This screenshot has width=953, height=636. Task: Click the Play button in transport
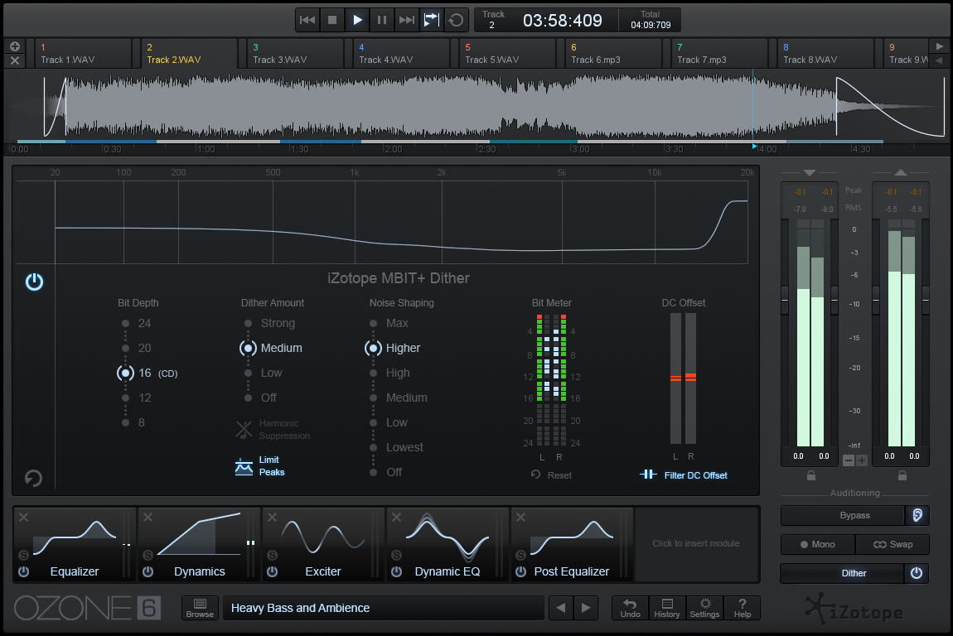[357, 20]
